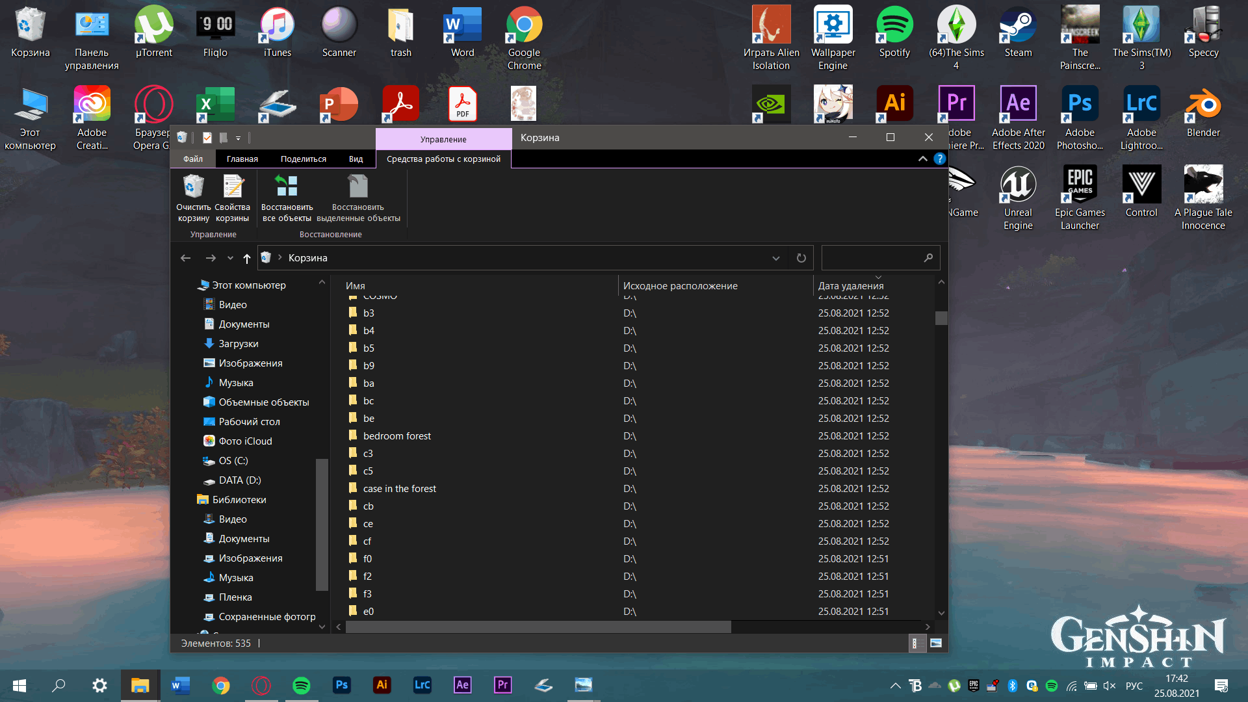This screenshot has height=702, width=1248.
Task: Open Blender desktop shortcut
Action: 1203,112
